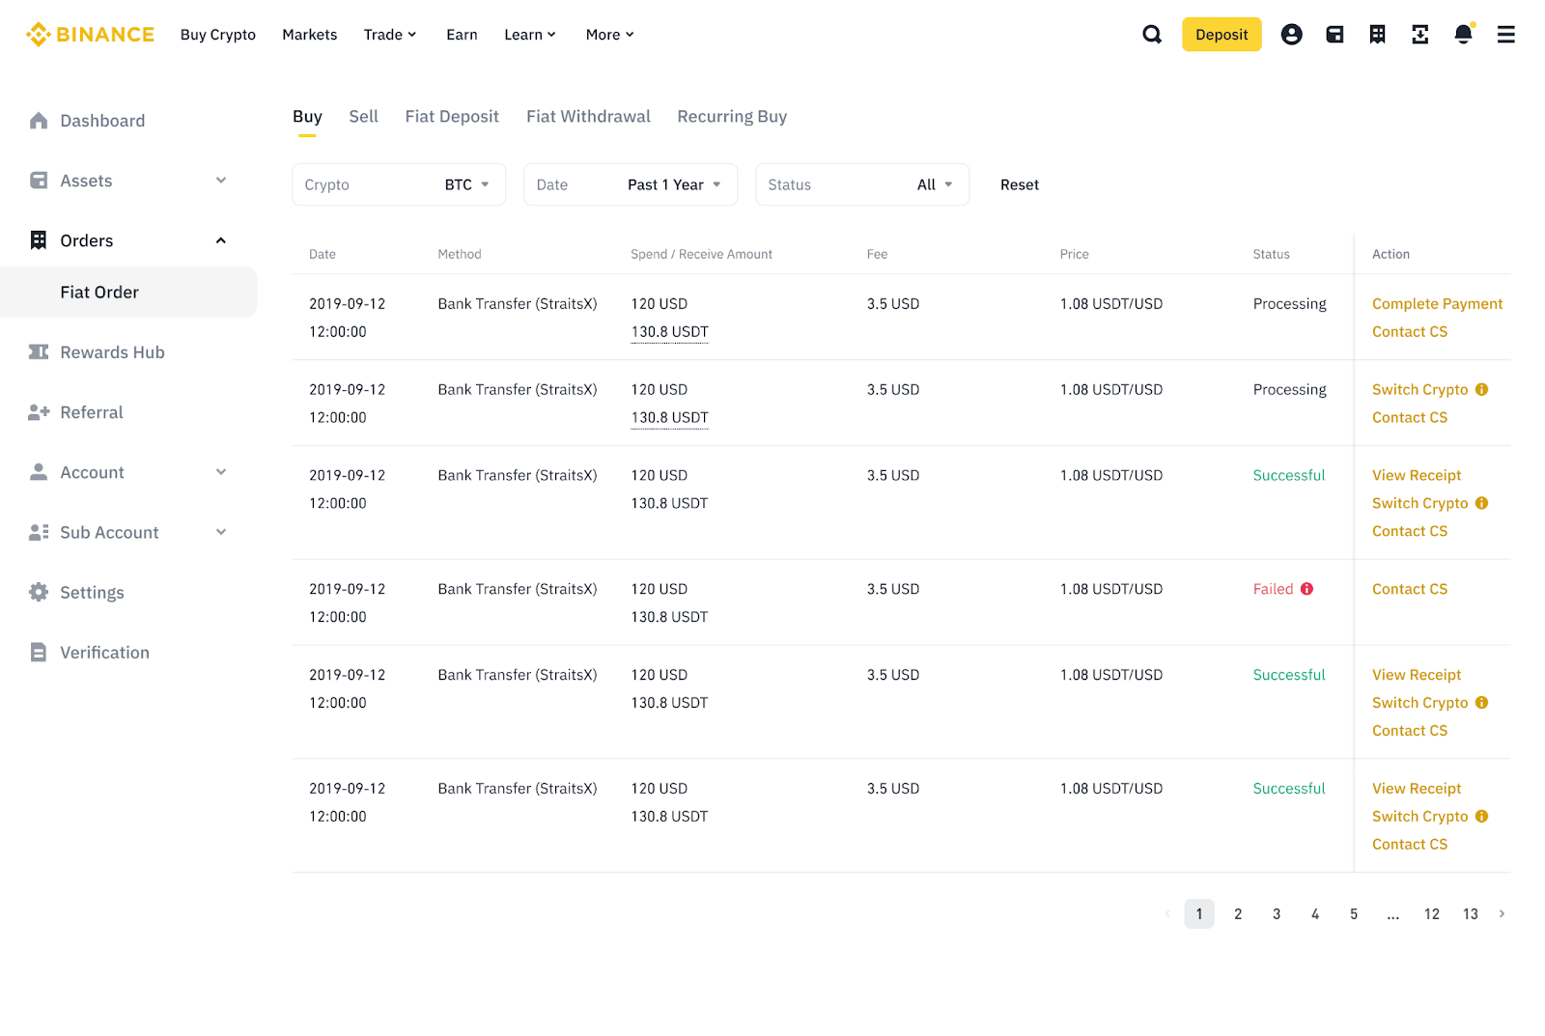The width and height of the screenshot is (1545, 1036).
Task: Click the Assets wallet icon in sidebar
Action: click(x=39, y=181)
